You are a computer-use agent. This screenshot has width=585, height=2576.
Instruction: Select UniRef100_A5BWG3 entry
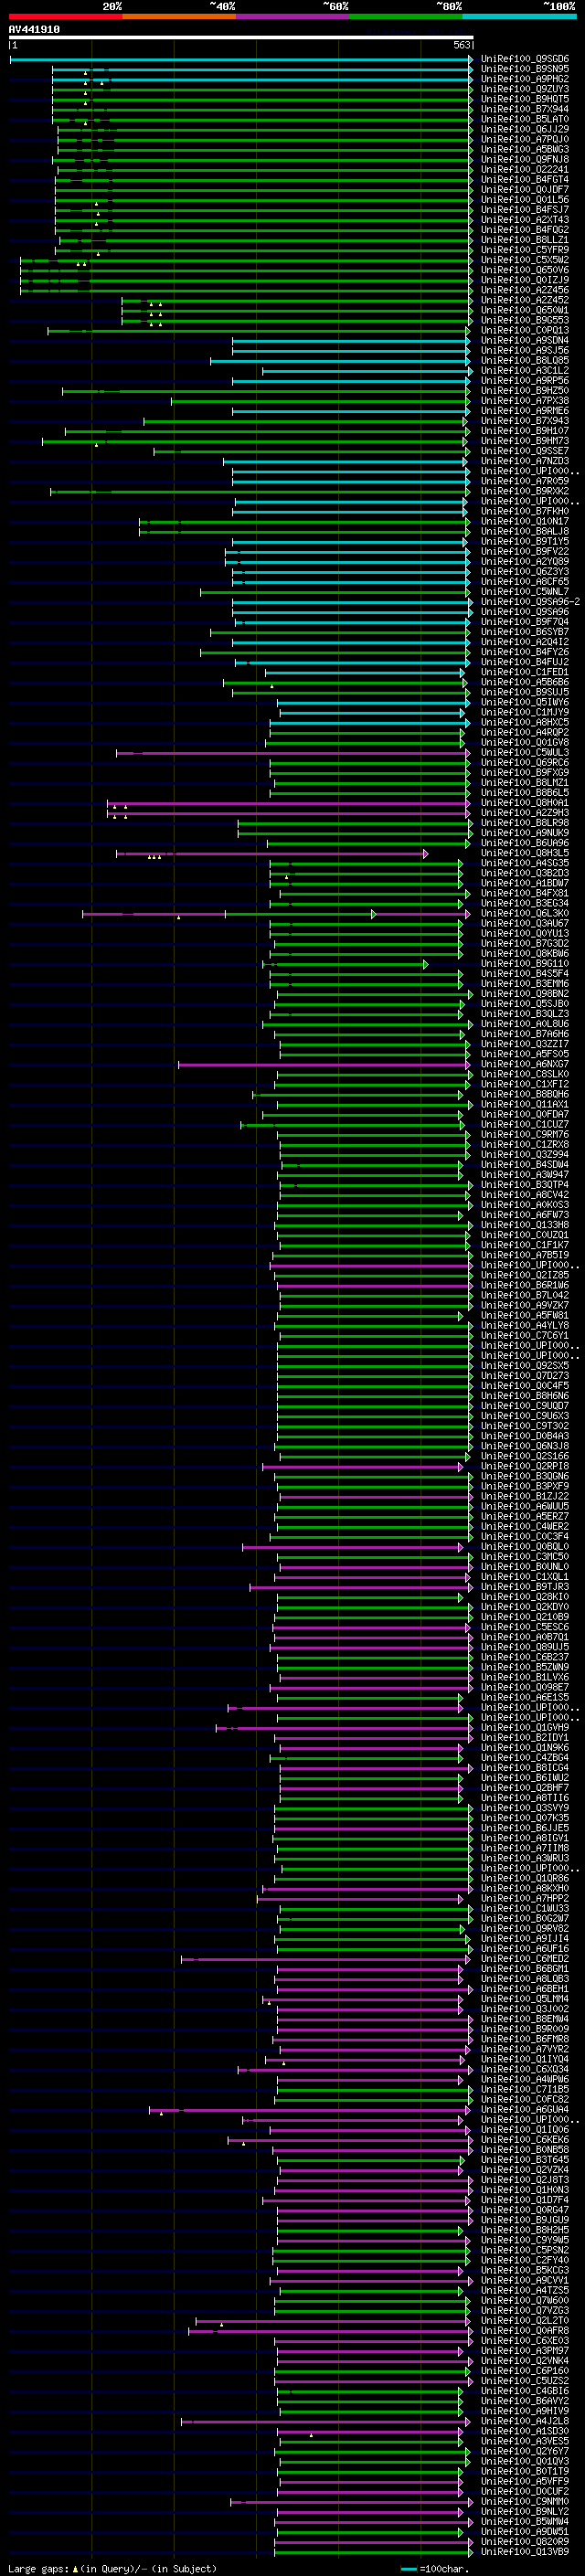coord(524,150)
